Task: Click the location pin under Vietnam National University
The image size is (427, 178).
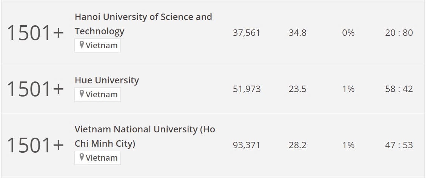Action: (82, 157)
